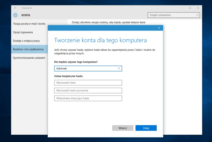The width and height of the screenshot is (212, 142).
Task: Go to Dostęp z miejsca pracy
Action: coord(27,41)
